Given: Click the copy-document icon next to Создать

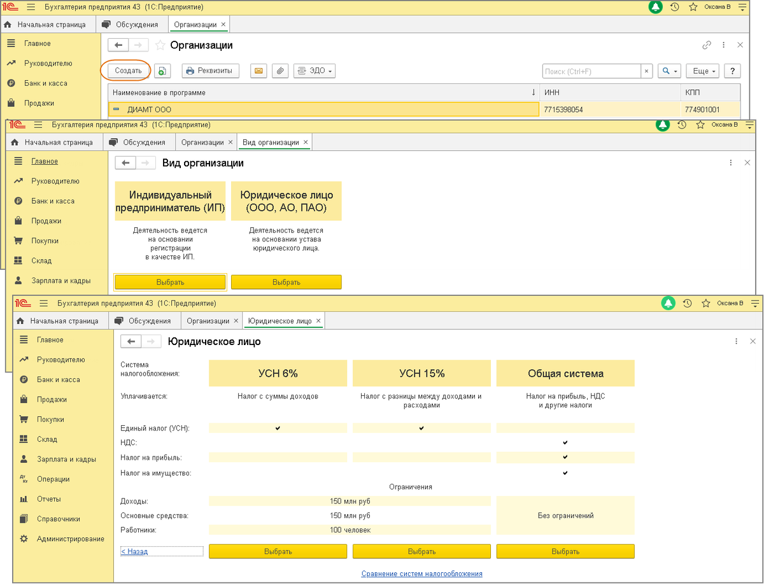Looking at the screenshot, I should [x=162, y=71].
